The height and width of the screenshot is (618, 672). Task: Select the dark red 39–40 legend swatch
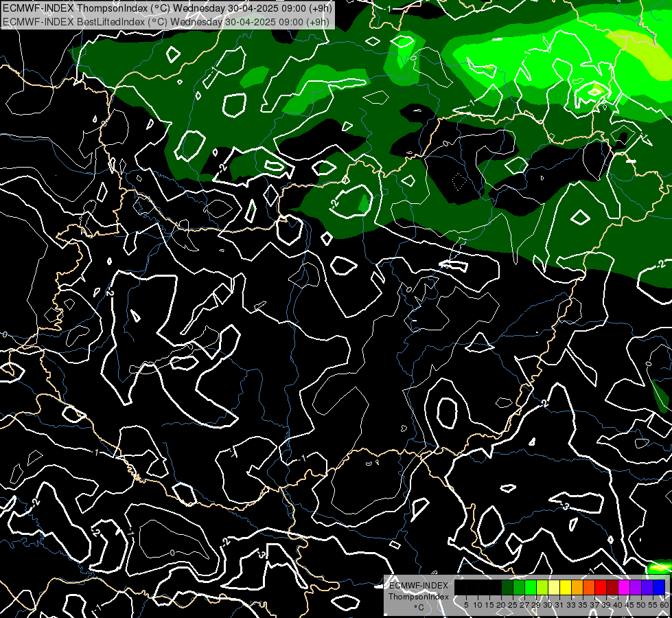click(x=612, y=587)
